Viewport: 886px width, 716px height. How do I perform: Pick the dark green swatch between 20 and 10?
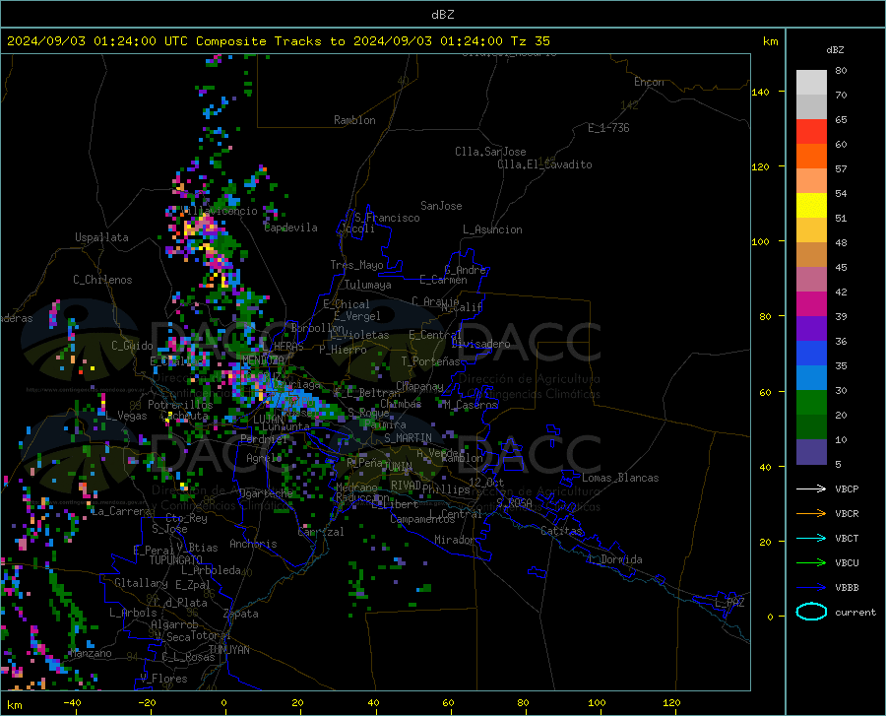[x=811, y=427]
